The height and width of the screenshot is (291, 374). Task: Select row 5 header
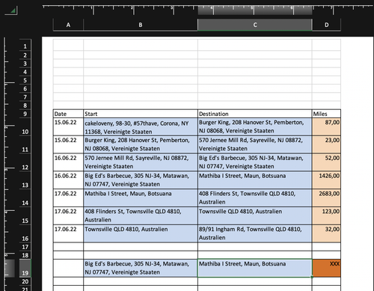pyautogui.click(x=25, y=80)
